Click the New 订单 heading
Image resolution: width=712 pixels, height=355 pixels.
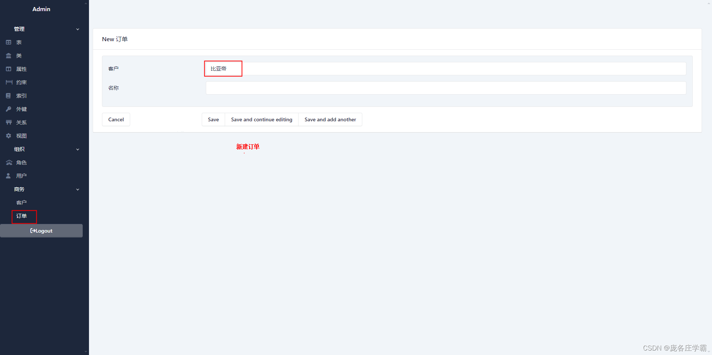115,39
